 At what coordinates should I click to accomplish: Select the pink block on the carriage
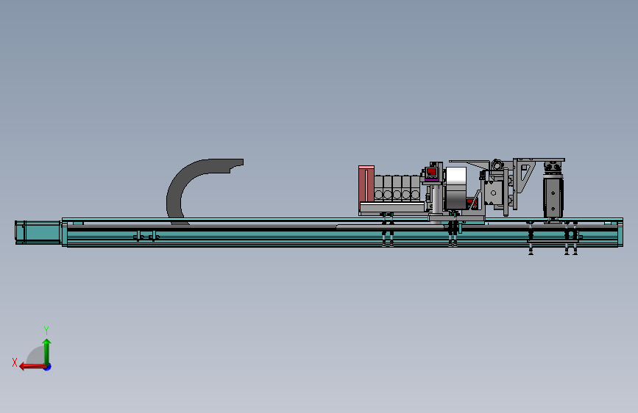(366, 184)
